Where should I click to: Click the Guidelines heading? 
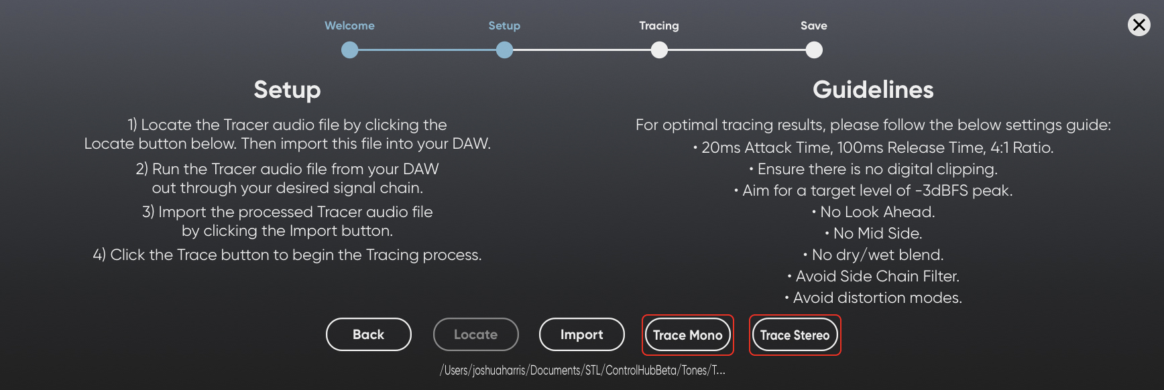(873, 90)
